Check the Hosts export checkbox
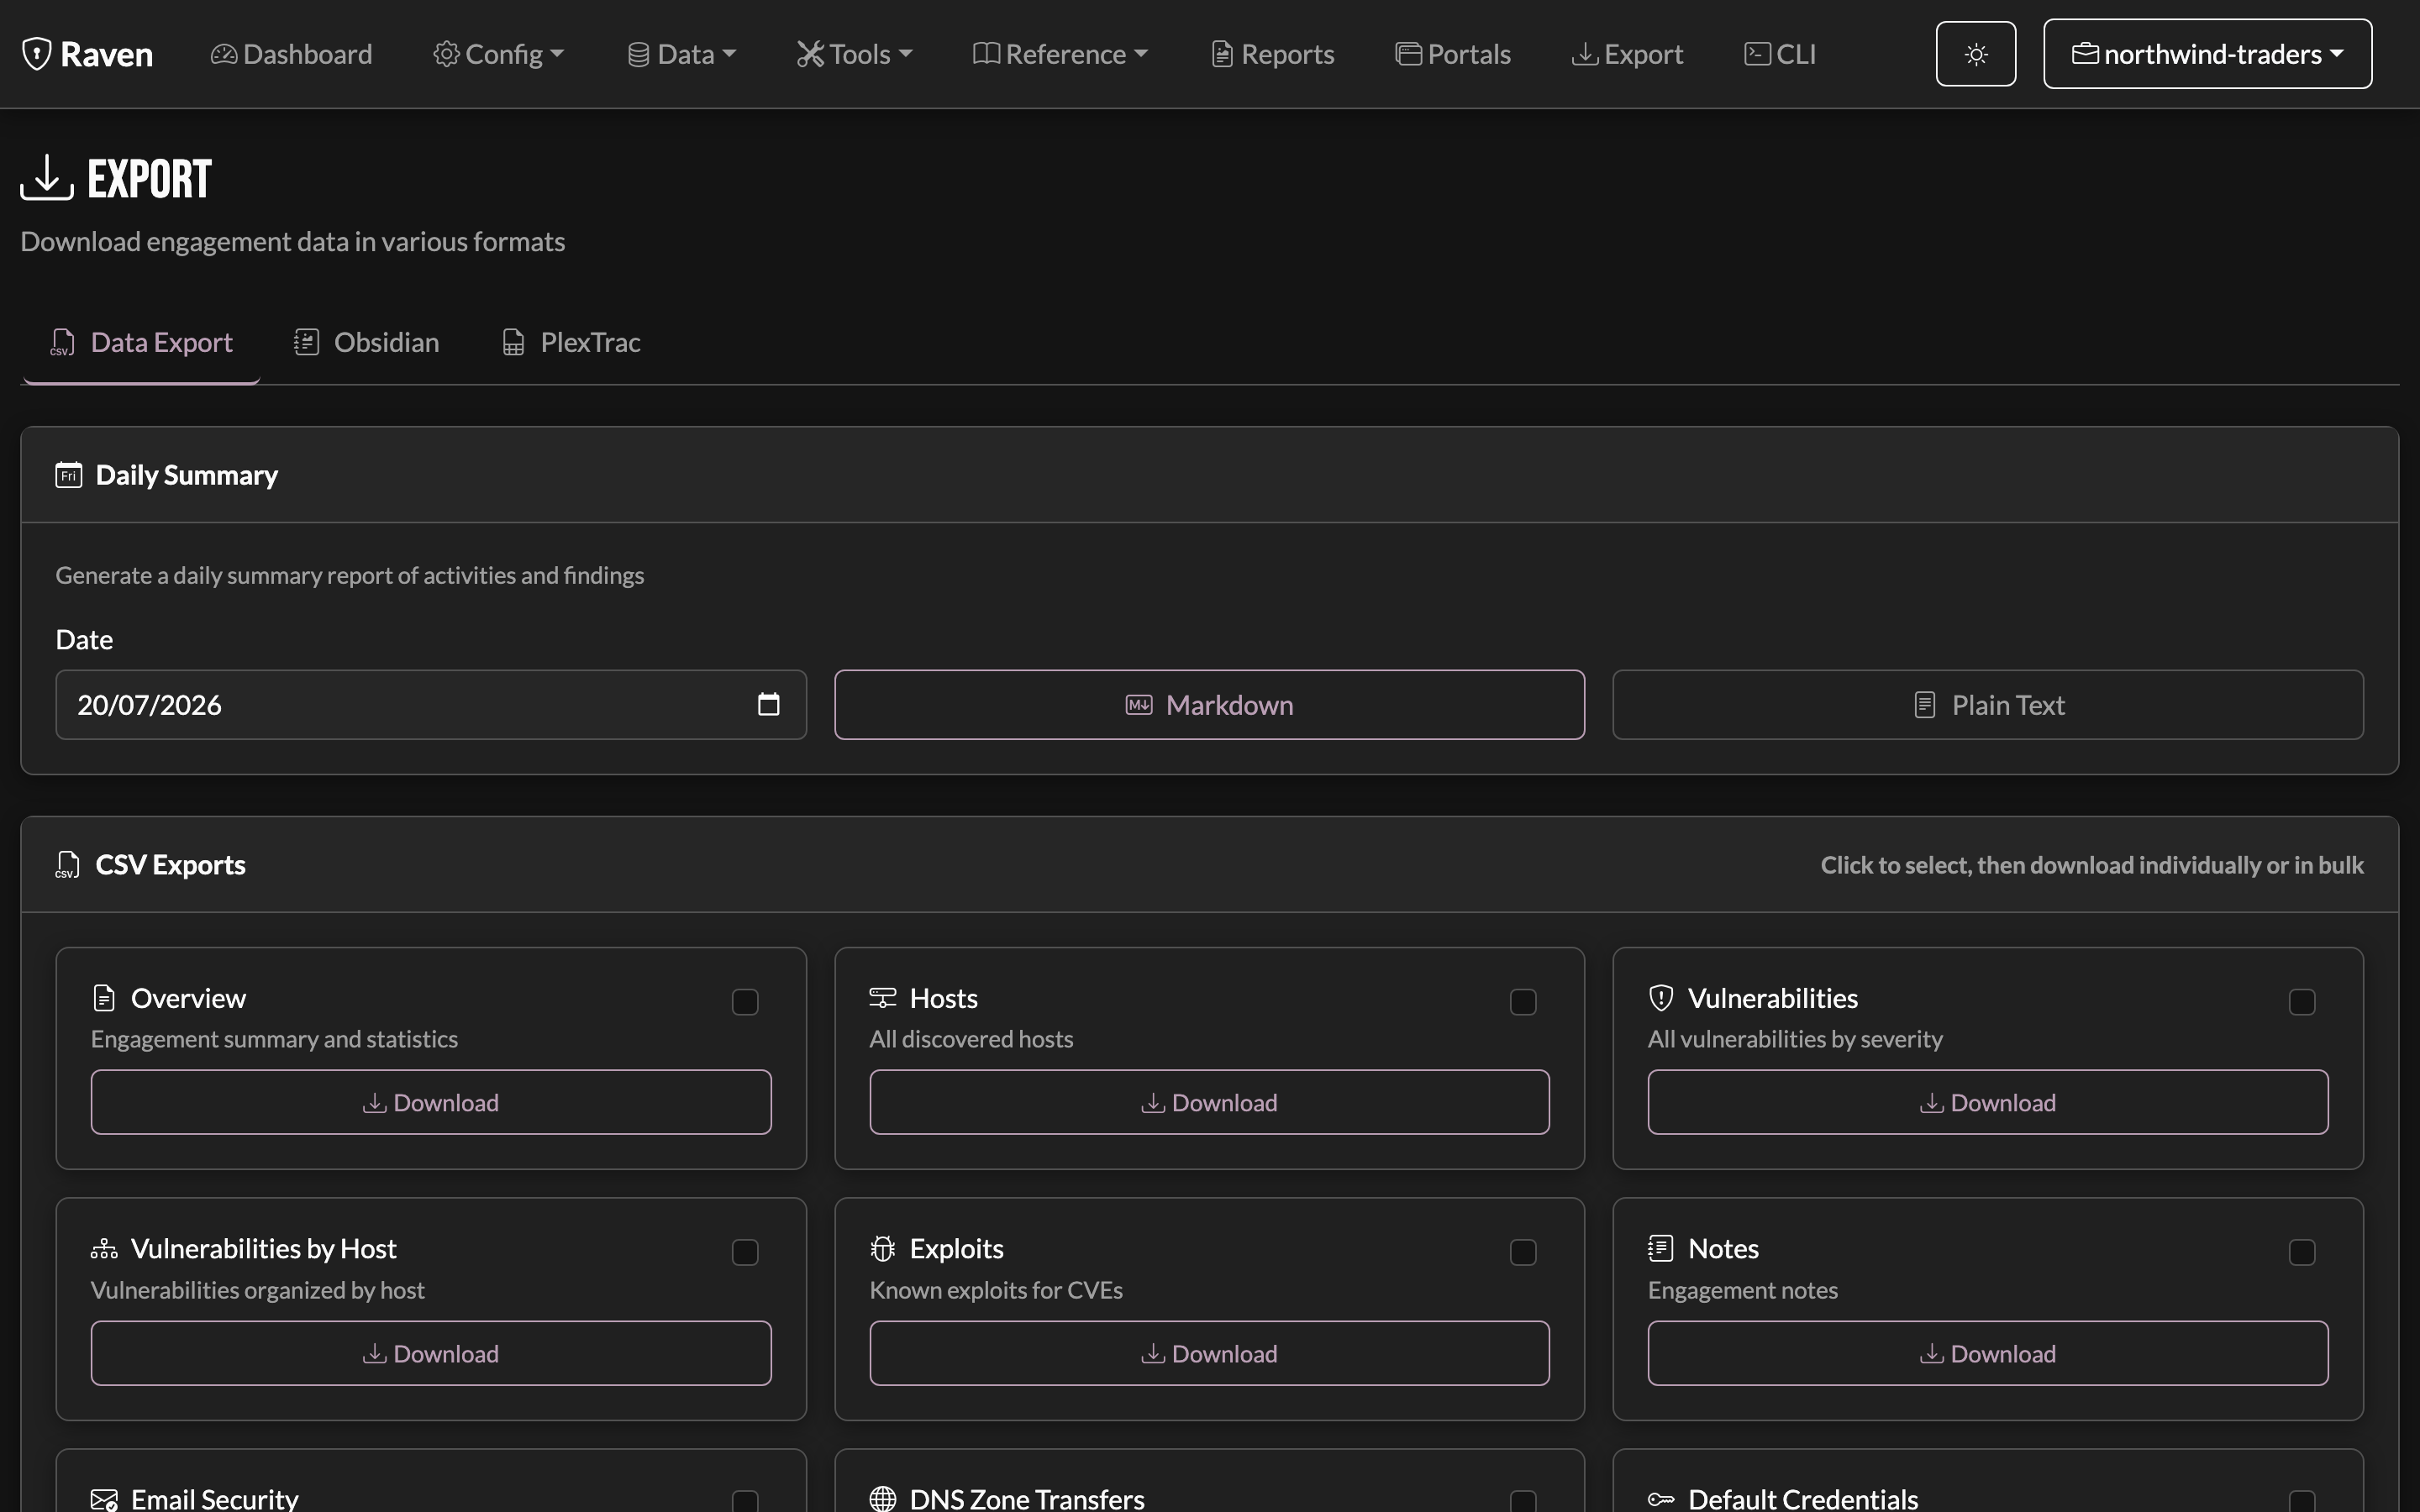Viewport: 2420px width, 1512px height. click(1523, 1002)
